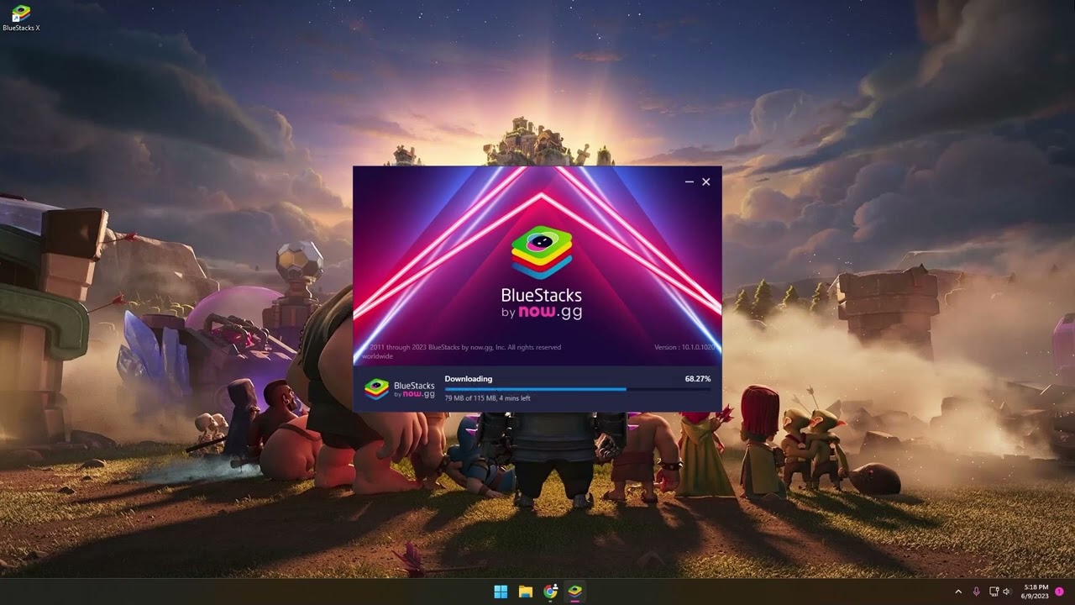Screen dimensions: 1075x605
Task: Close the BlueStacks installer window
Action: (706, 181)
